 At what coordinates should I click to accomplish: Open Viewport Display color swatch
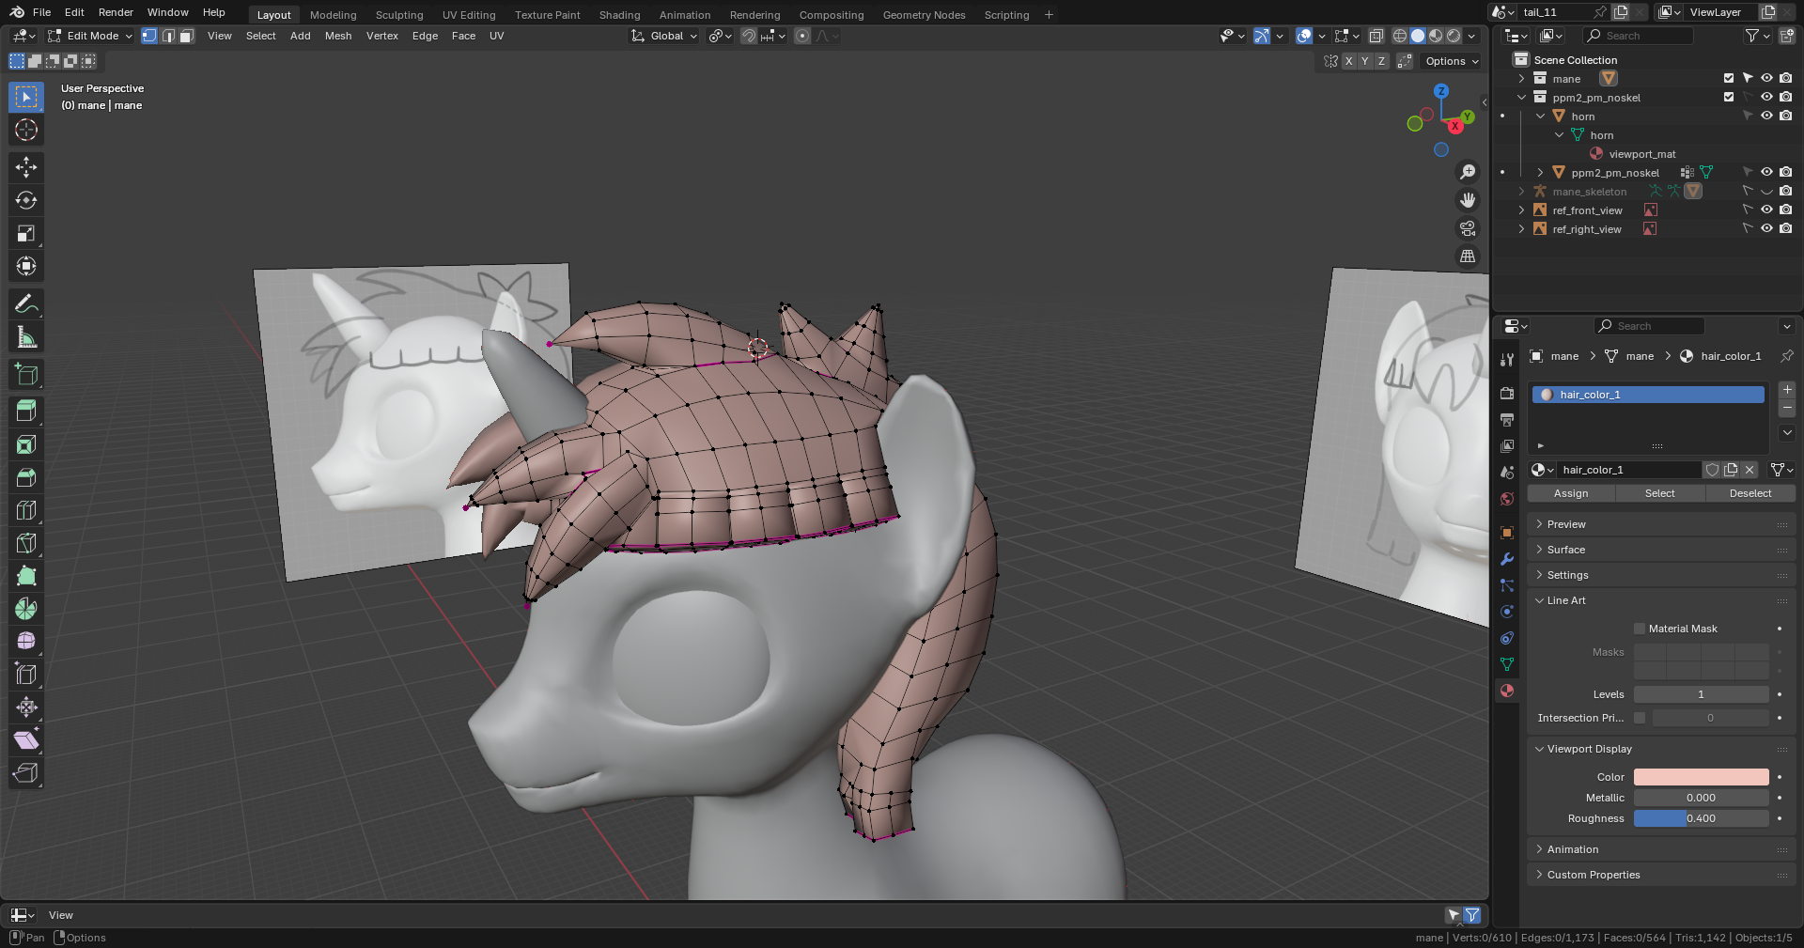[x=1701, y=777]
